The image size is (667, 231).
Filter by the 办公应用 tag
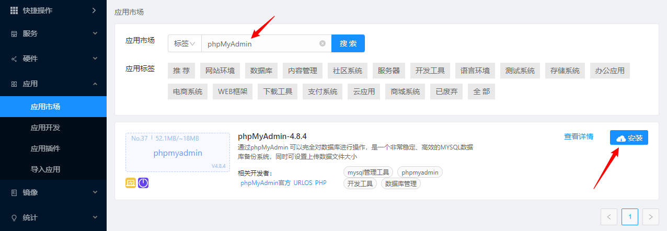click(610, 71)
